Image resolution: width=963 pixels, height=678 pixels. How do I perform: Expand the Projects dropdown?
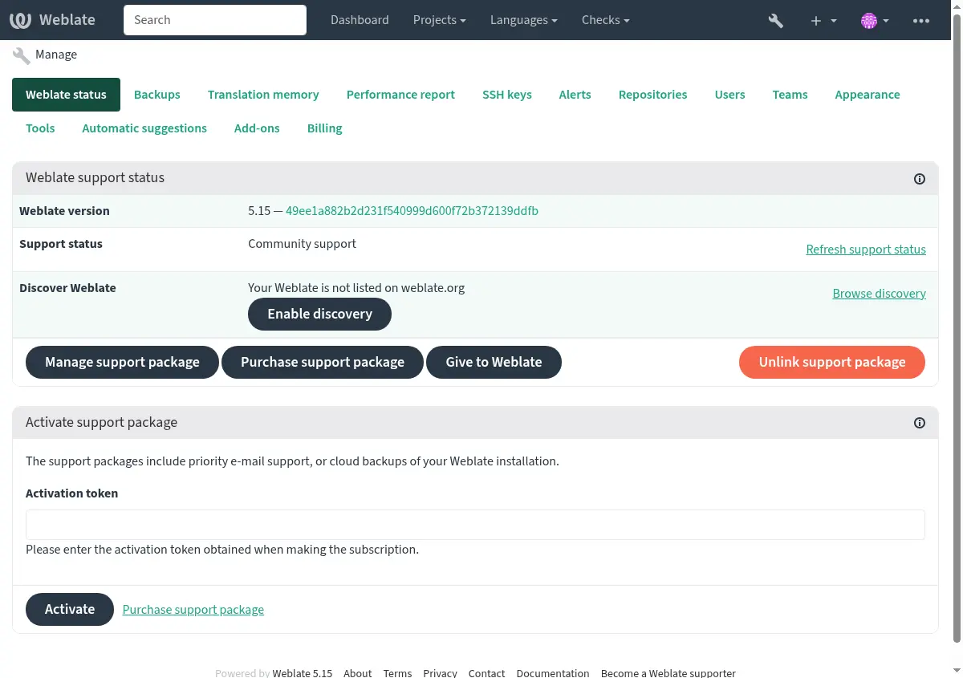pyautogui.click(x=439, y=20)
